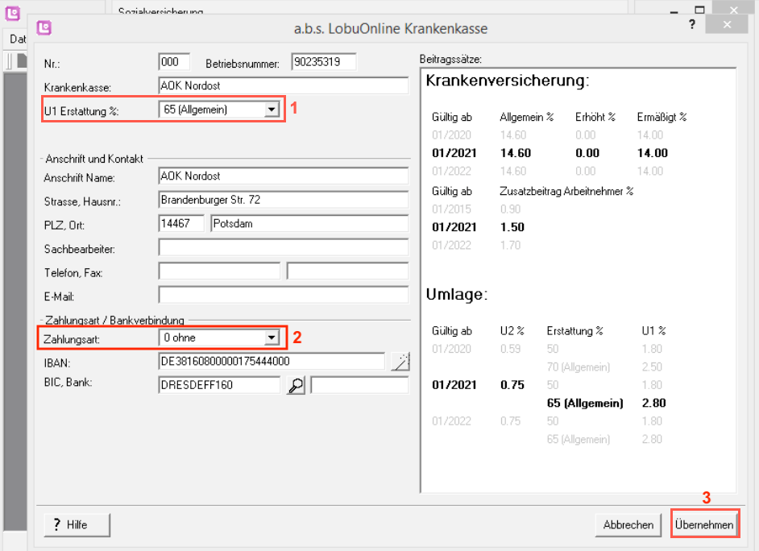Click the BIC field with DRESDEFF160
Viewport: 759px width, 551px height.
pos(219,385)
